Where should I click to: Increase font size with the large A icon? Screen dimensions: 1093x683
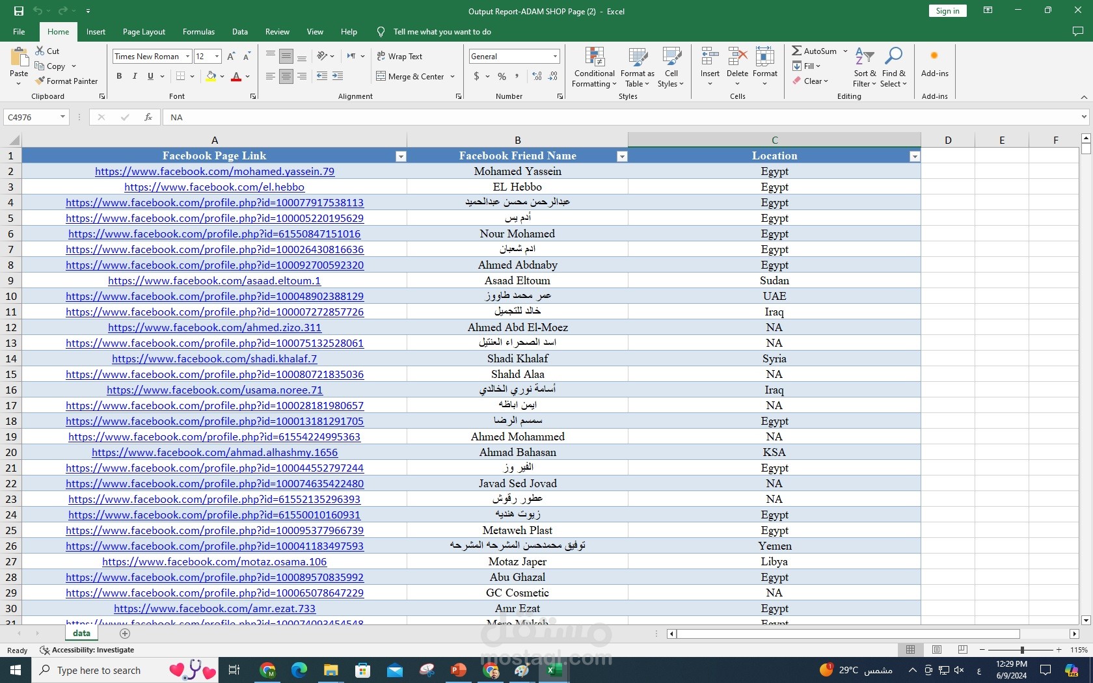231,57
